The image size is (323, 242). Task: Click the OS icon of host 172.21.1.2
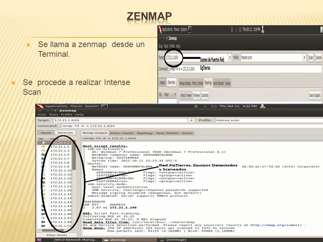[43, 147]
